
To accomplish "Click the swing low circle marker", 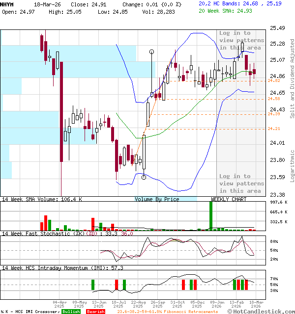I will [x=144, y=177].
